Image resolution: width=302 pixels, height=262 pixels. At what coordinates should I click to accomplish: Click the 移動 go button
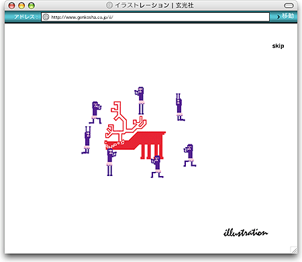[285, 16]
